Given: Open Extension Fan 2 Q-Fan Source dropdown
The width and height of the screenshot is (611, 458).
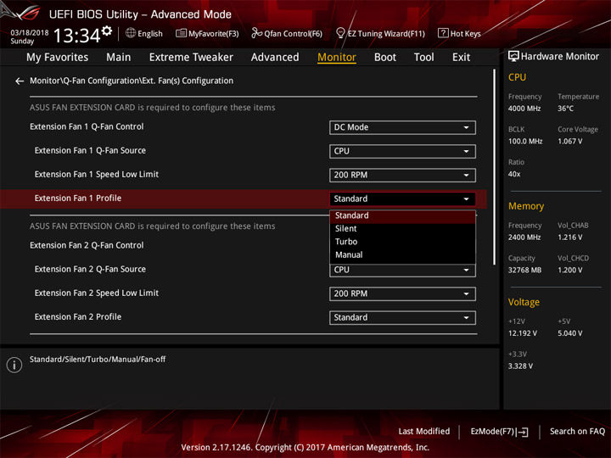Looking at the screenshot, I should (402, 271).
